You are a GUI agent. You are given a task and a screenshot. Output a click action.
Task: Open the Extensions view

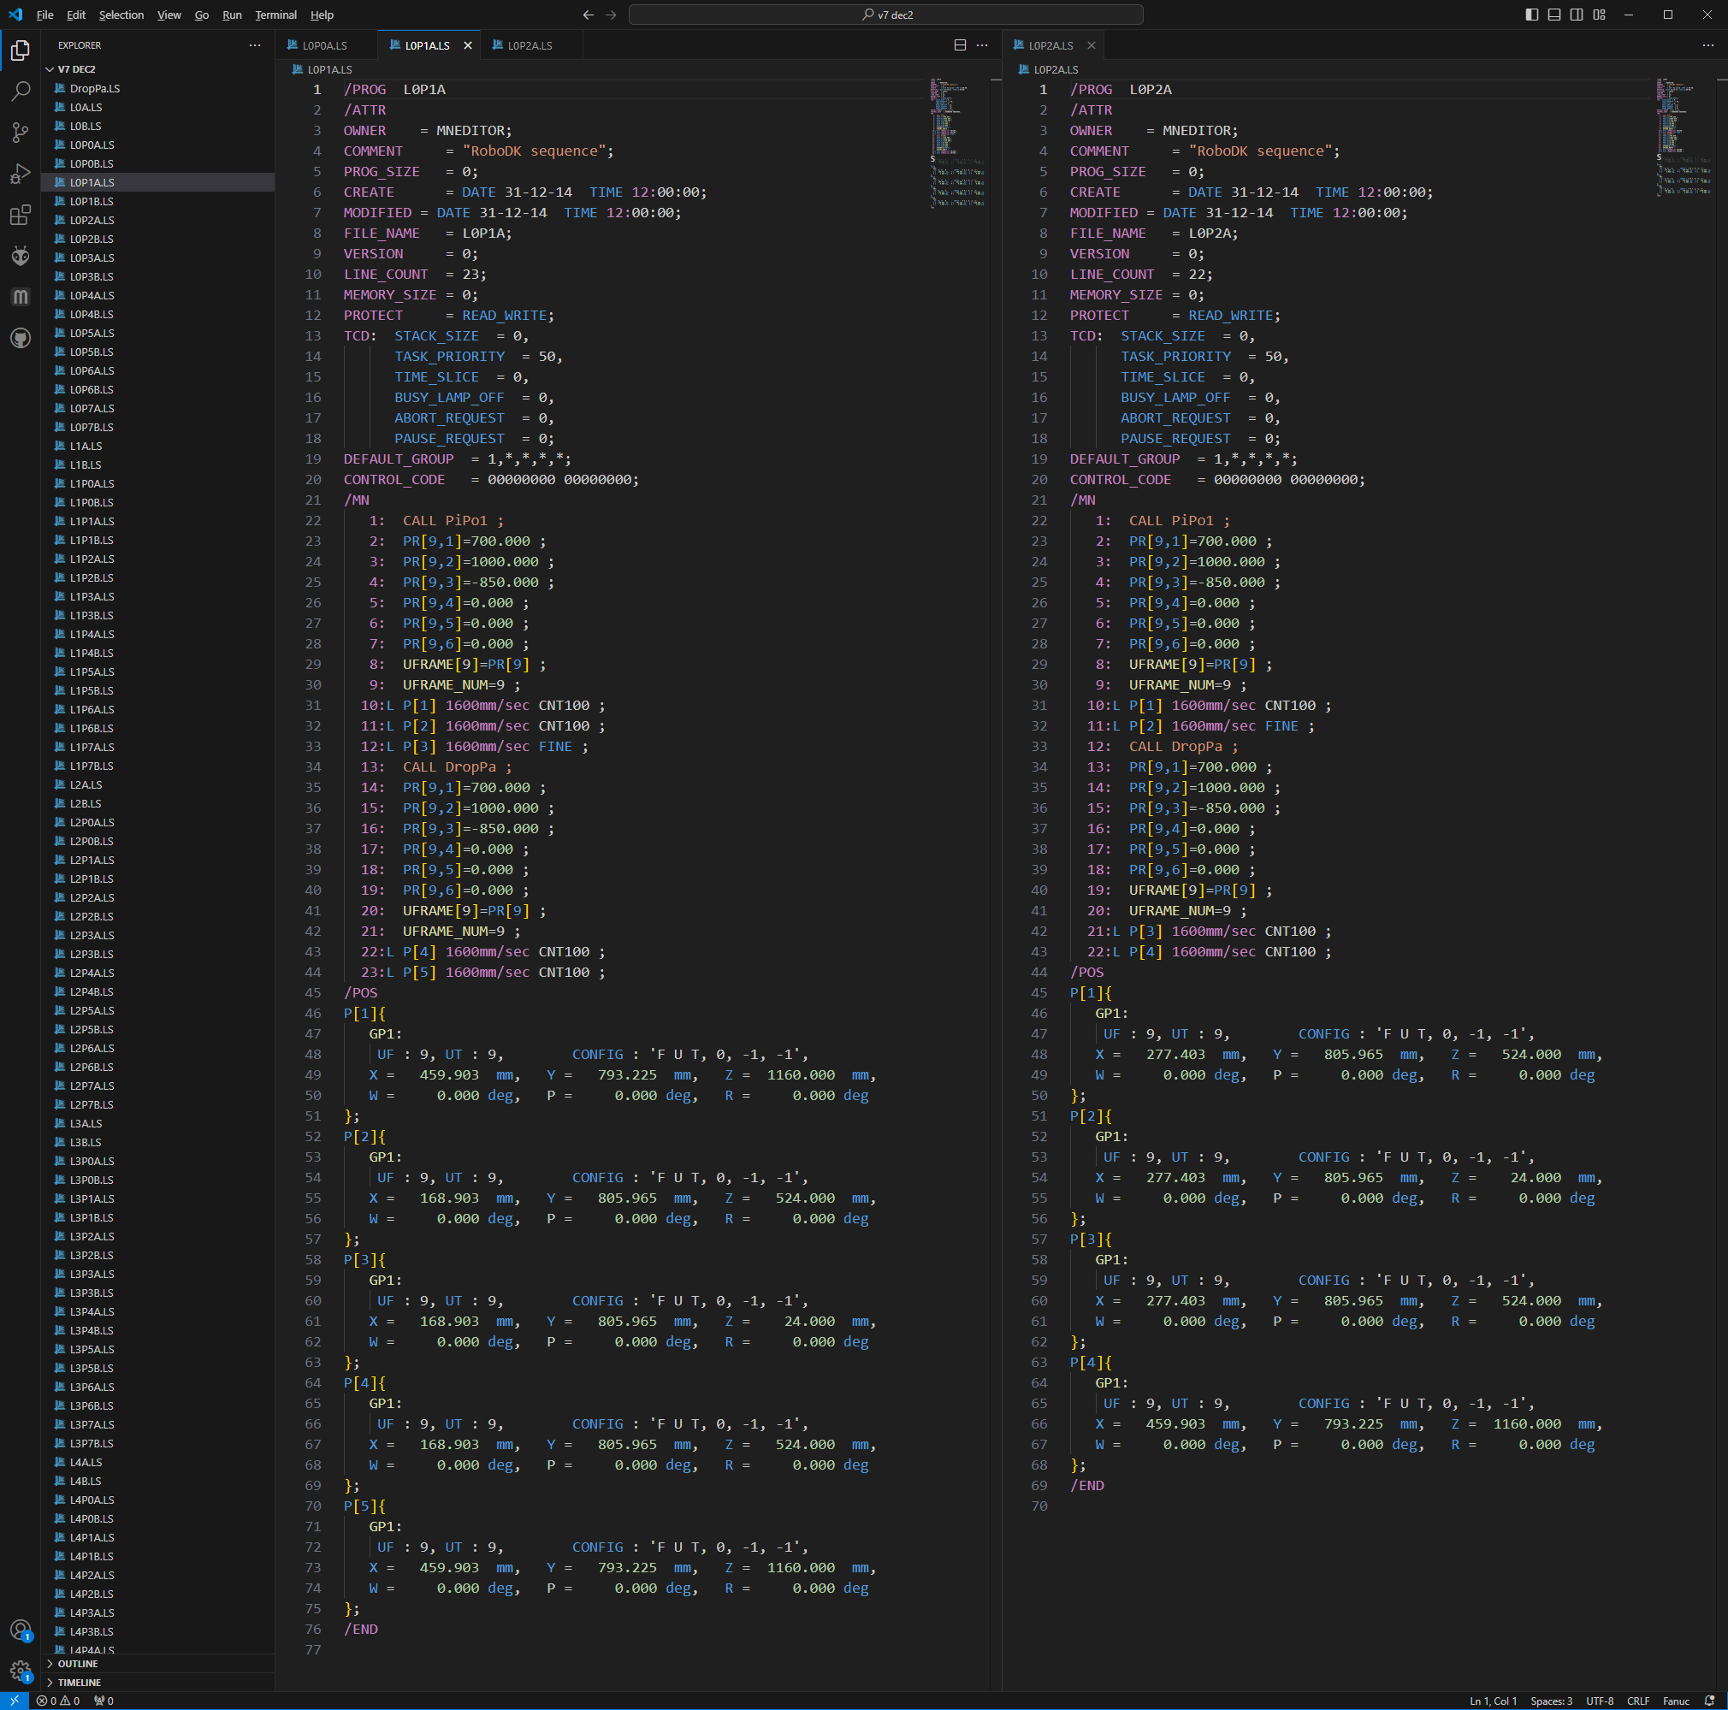tap(21, 215)
